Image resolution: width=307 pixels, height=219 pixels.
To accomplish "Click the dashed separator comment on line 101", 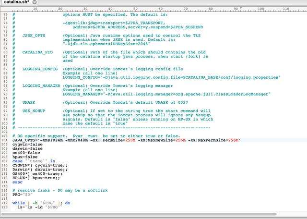I will click(111, 128).
